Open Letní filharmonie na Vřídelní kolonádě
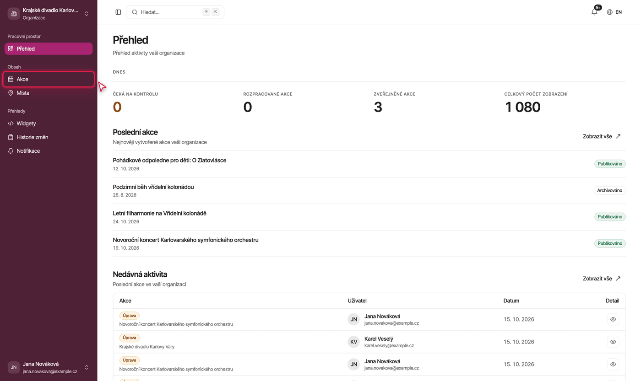The height and width of the screenshot is (381, 641). [160, 213]
